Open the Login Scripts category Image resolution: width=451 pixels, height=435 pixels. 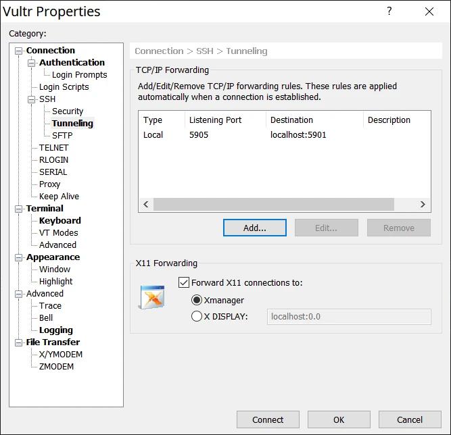(x=64, y=86)
